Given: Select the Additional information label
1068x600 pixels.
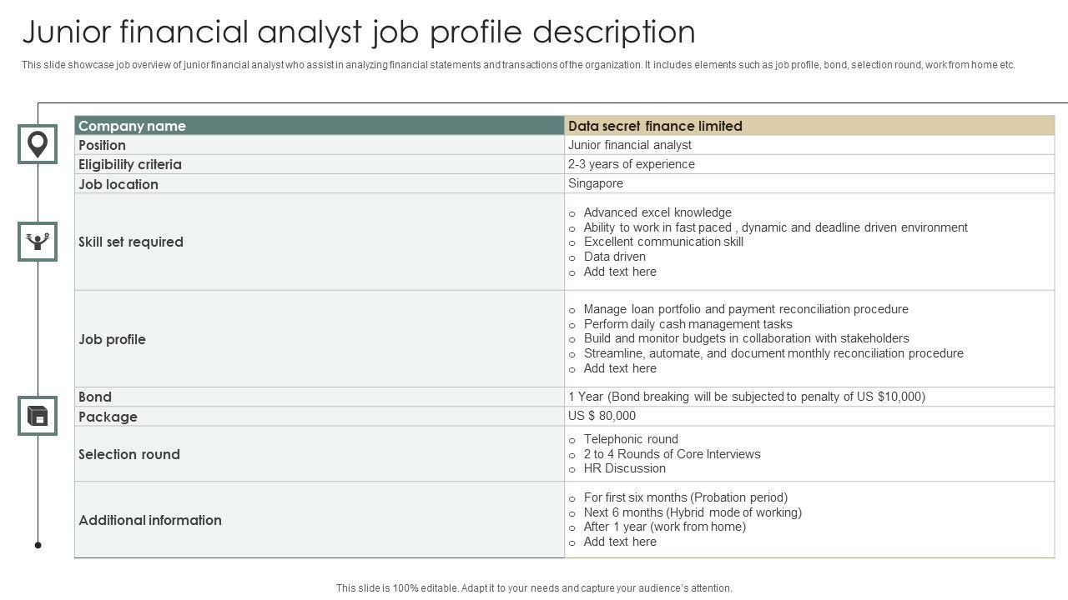Looking at the screenshot, I should click(x=150, y=520).
